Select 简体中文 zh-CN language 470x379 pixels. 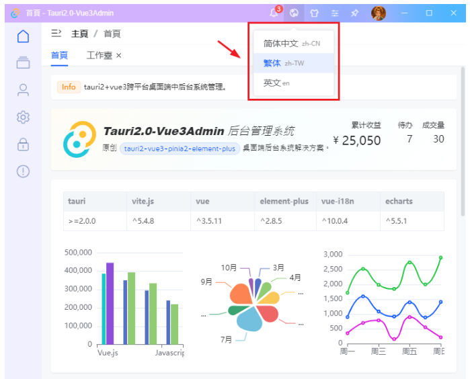point(293,44)
